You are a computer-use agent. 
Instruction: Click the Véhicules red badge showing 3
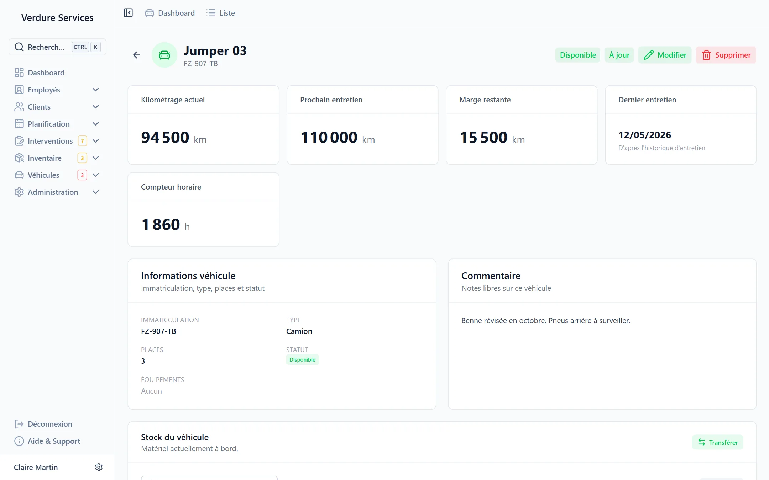[82, 175]
